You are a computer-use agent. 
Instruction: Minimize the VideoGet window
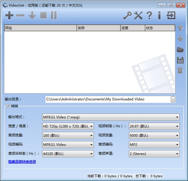(162, 5)
